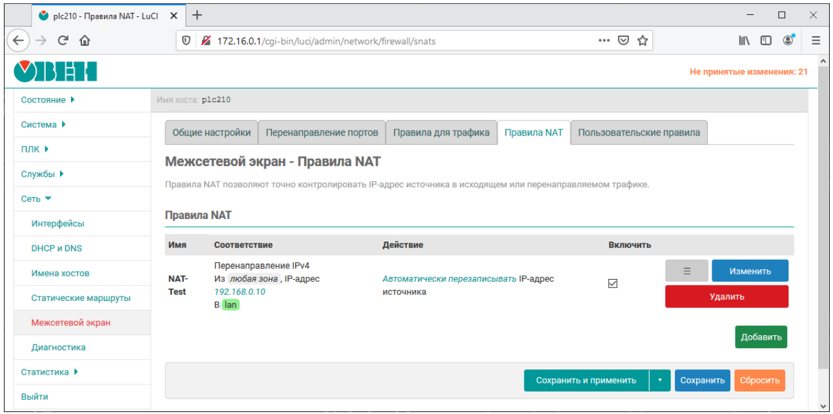Expand the Состояние sidebar menu

click(x=48, y=100)
